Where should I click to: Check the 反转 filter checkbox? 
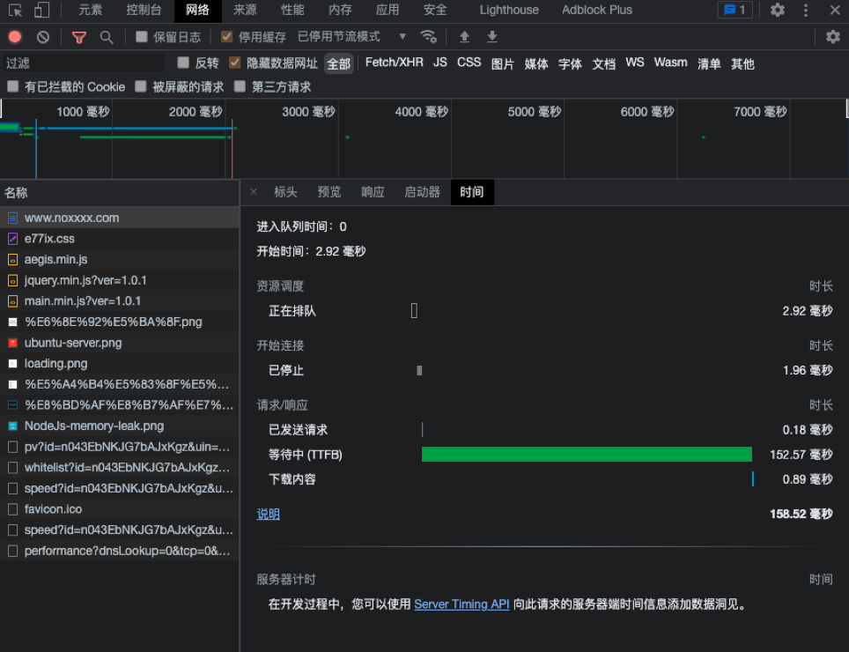point(183,63)
